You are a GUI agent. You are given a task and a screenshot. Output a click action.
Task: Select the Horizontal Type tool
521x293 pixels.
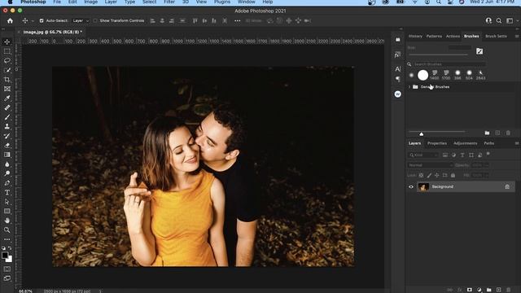click(x=7, y=192)
